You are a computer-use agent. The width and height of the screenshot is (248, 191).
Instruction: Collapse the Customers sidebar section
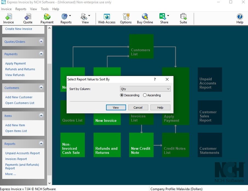(41, 88)
